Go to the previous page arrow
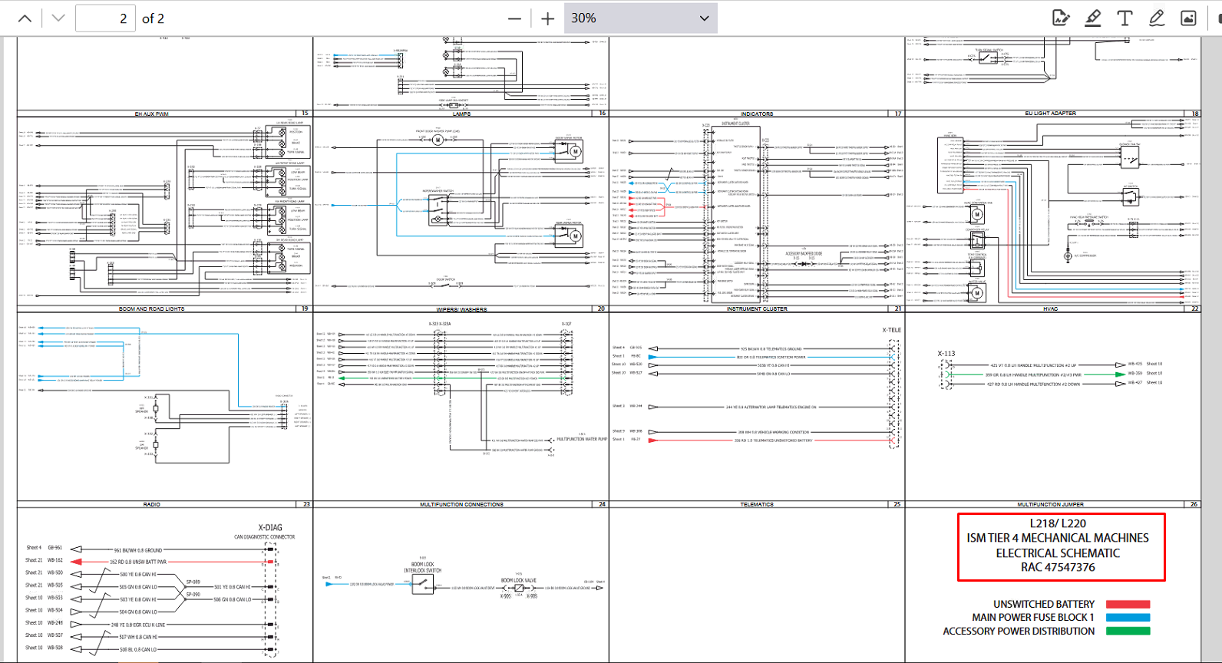Viewport: 1222px width, 663px height. [25, 18]
